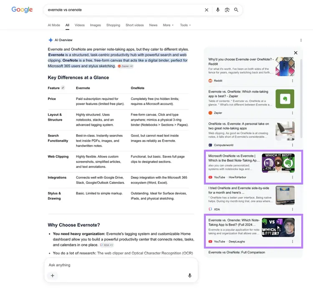Click the Search Functionality row label
This screenshot has height=288, width=313.
[58, 138]
